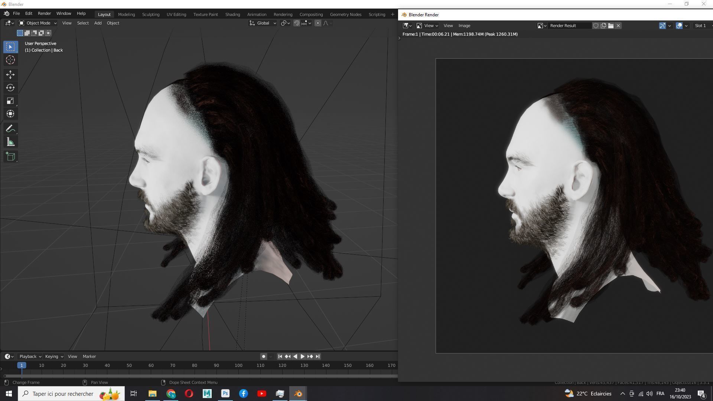Open proportional editing falloff dropdown

coord(328,23)
